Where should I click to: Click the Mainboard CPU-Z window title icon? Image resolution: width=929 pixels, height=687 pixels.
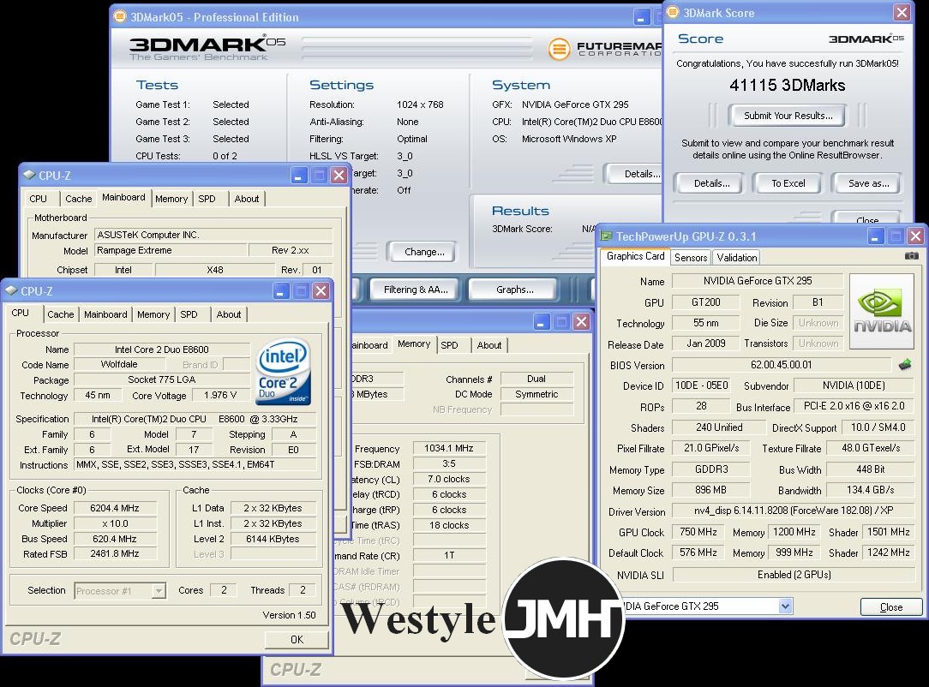pyautogui.click(x=29, y=175)
